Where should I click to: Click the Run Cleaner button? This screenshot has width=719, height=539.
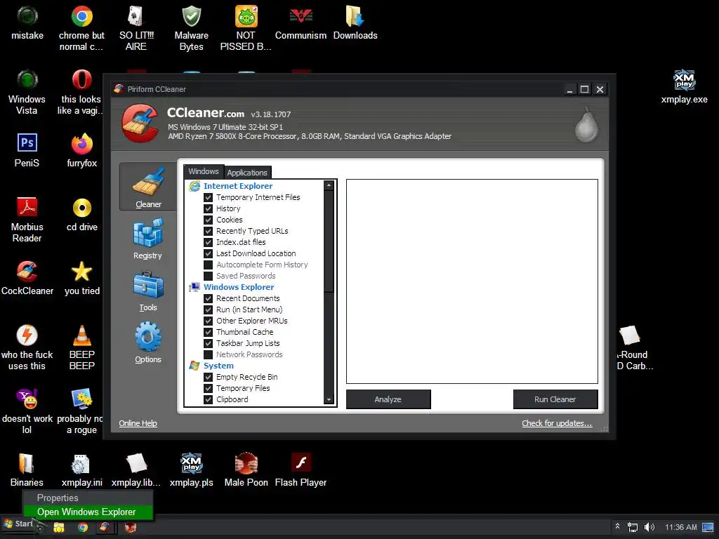click(555, 399)
